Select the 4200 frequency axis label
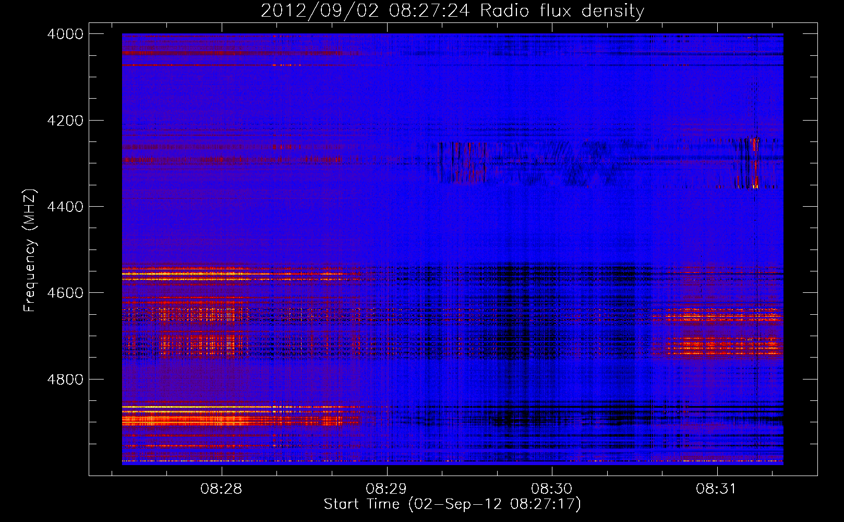Image resolution: width=844 pixels, height=522 pixels. (x=65, y=121)
